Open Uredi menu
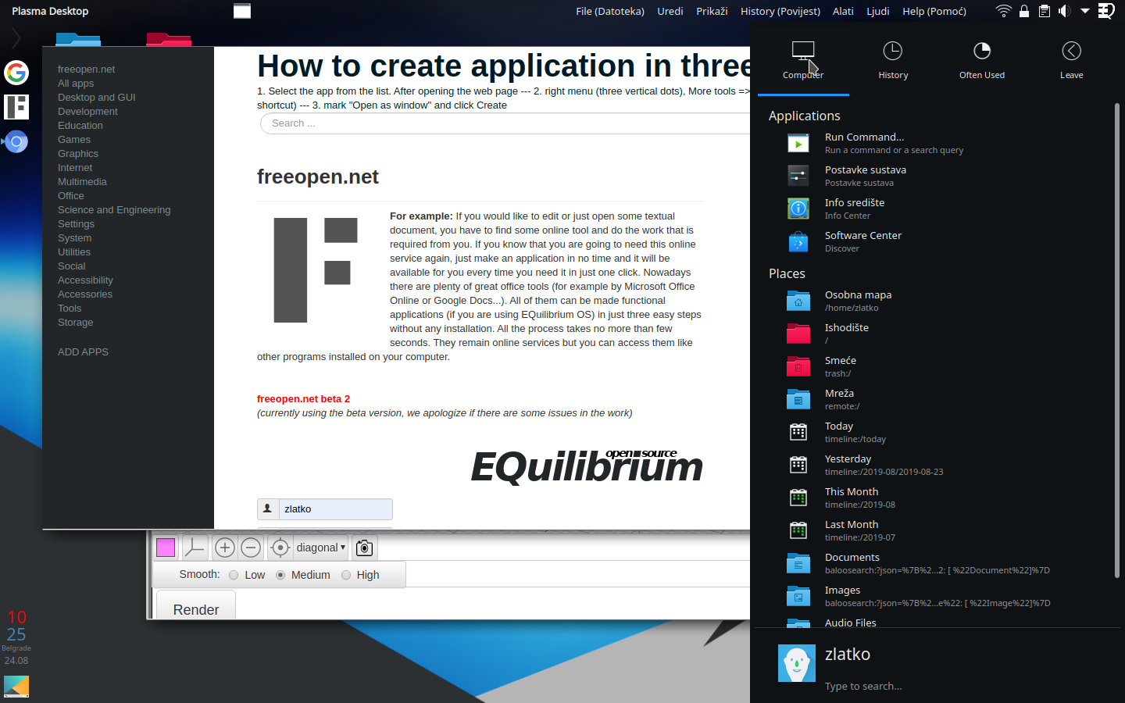Image resolution: width=1125 pixels, height=703 pixels. pyautogui.click(x=670, y=11)
